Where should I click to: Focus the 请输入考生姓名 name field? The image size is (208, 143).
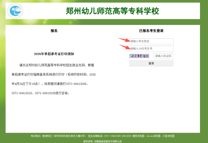click(151, 41)
